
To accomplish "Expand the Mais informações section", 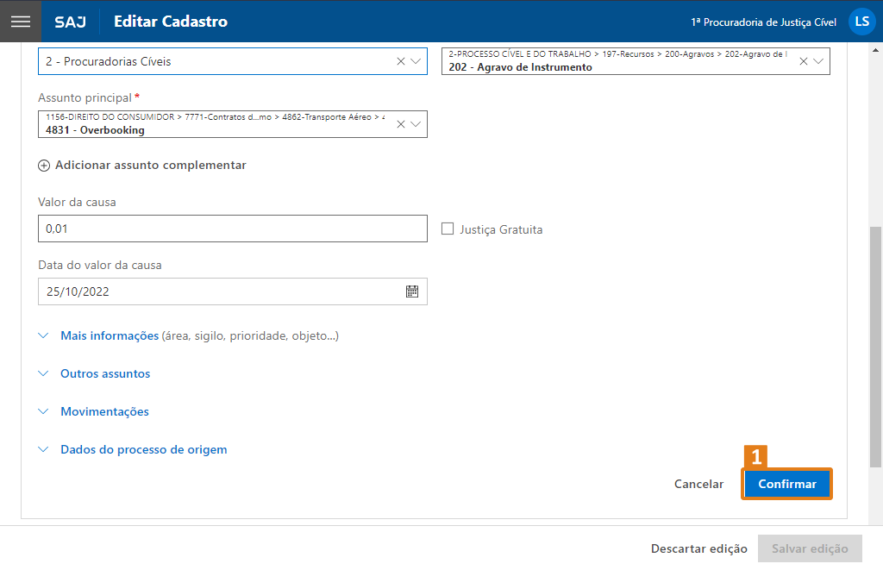I will point(109,336).
